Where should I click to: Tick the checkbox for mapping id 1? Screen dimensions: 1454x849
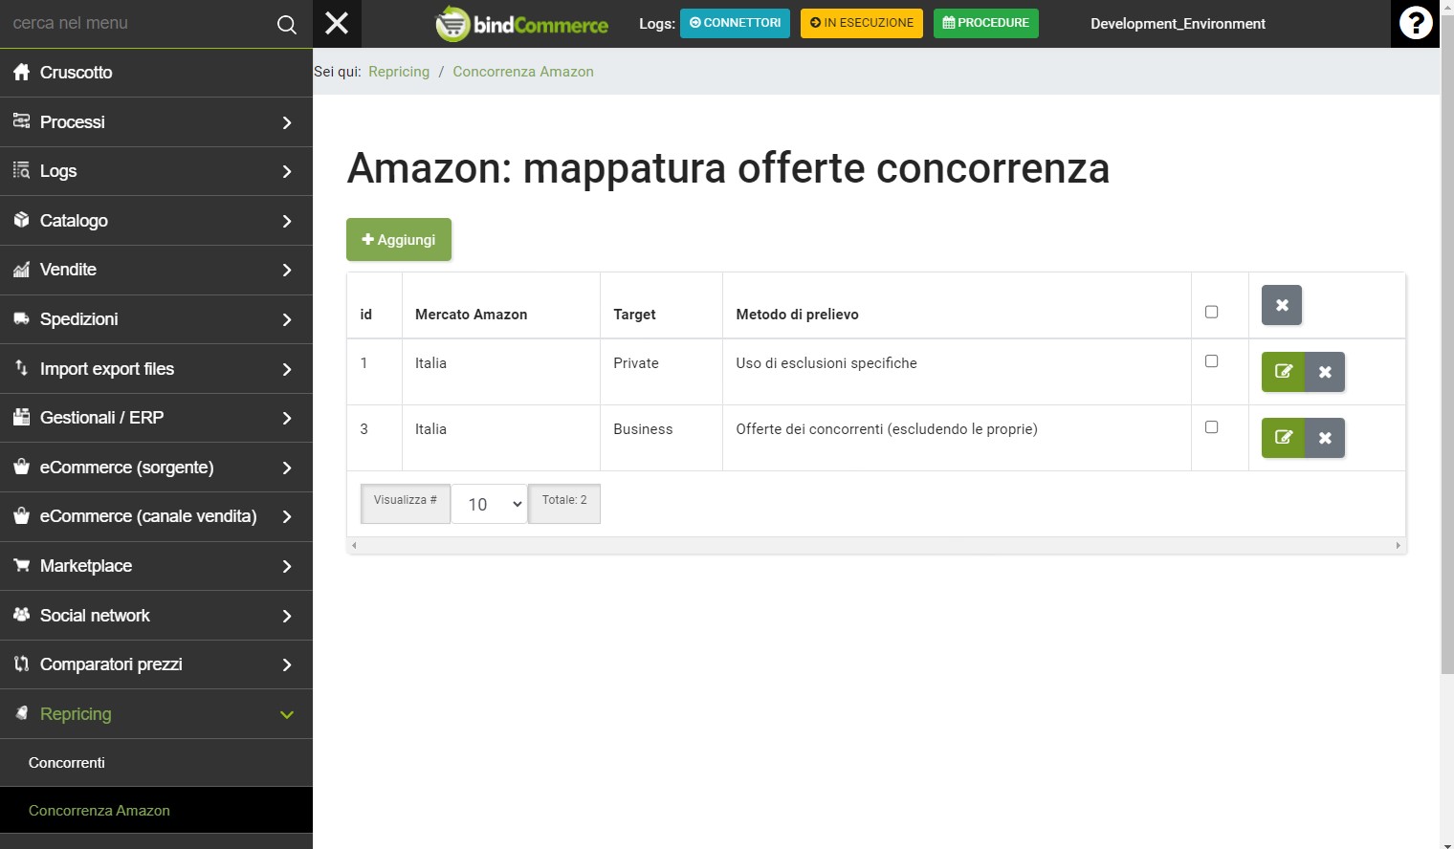point(1212,360)
